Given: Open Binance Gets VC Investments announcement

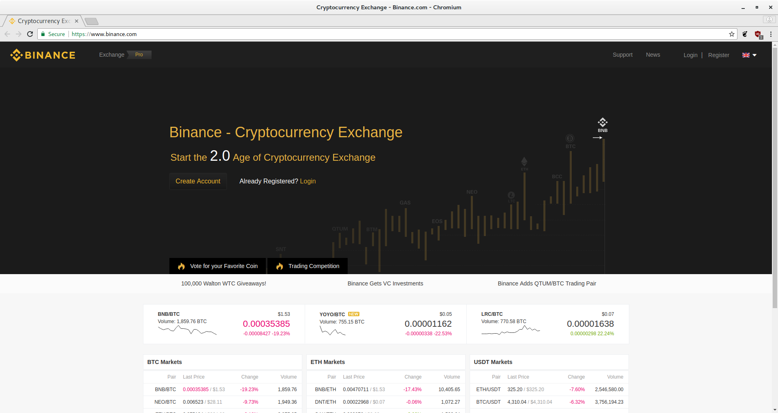Looking at the screenshot, I should pyautogui.click(x=385, y=283).
